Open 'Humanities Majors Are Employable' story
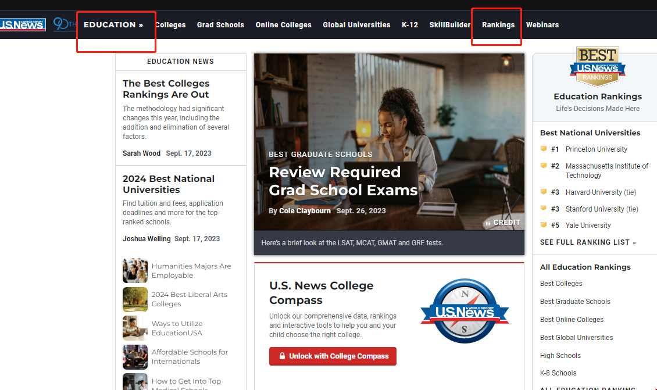Viewport: 657px width, 390px height. [x=191, y=271]
